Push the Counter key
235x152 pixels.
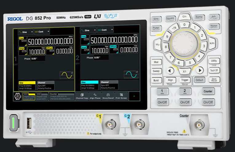tap(208, 91)
